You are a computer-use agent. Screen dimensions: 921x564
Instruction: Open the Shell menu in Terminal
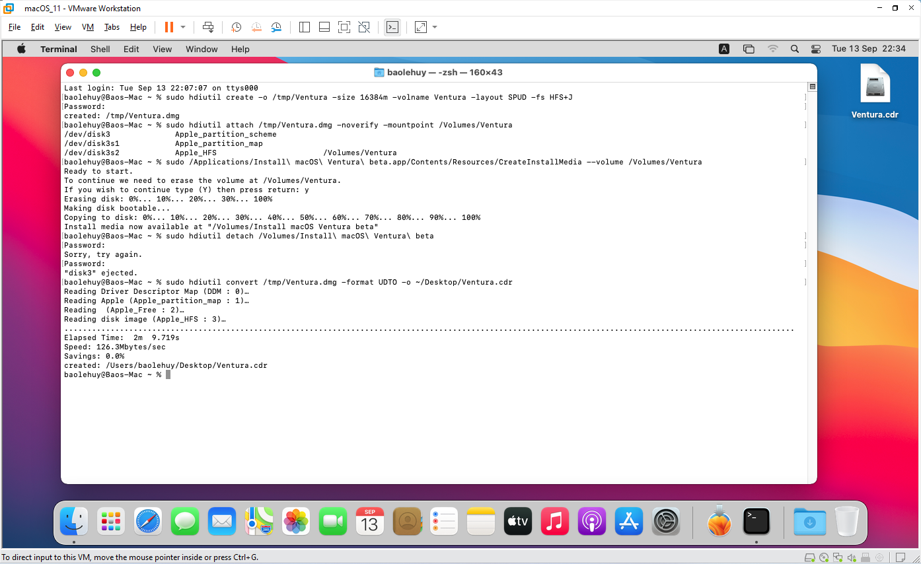tap(100, 49)
